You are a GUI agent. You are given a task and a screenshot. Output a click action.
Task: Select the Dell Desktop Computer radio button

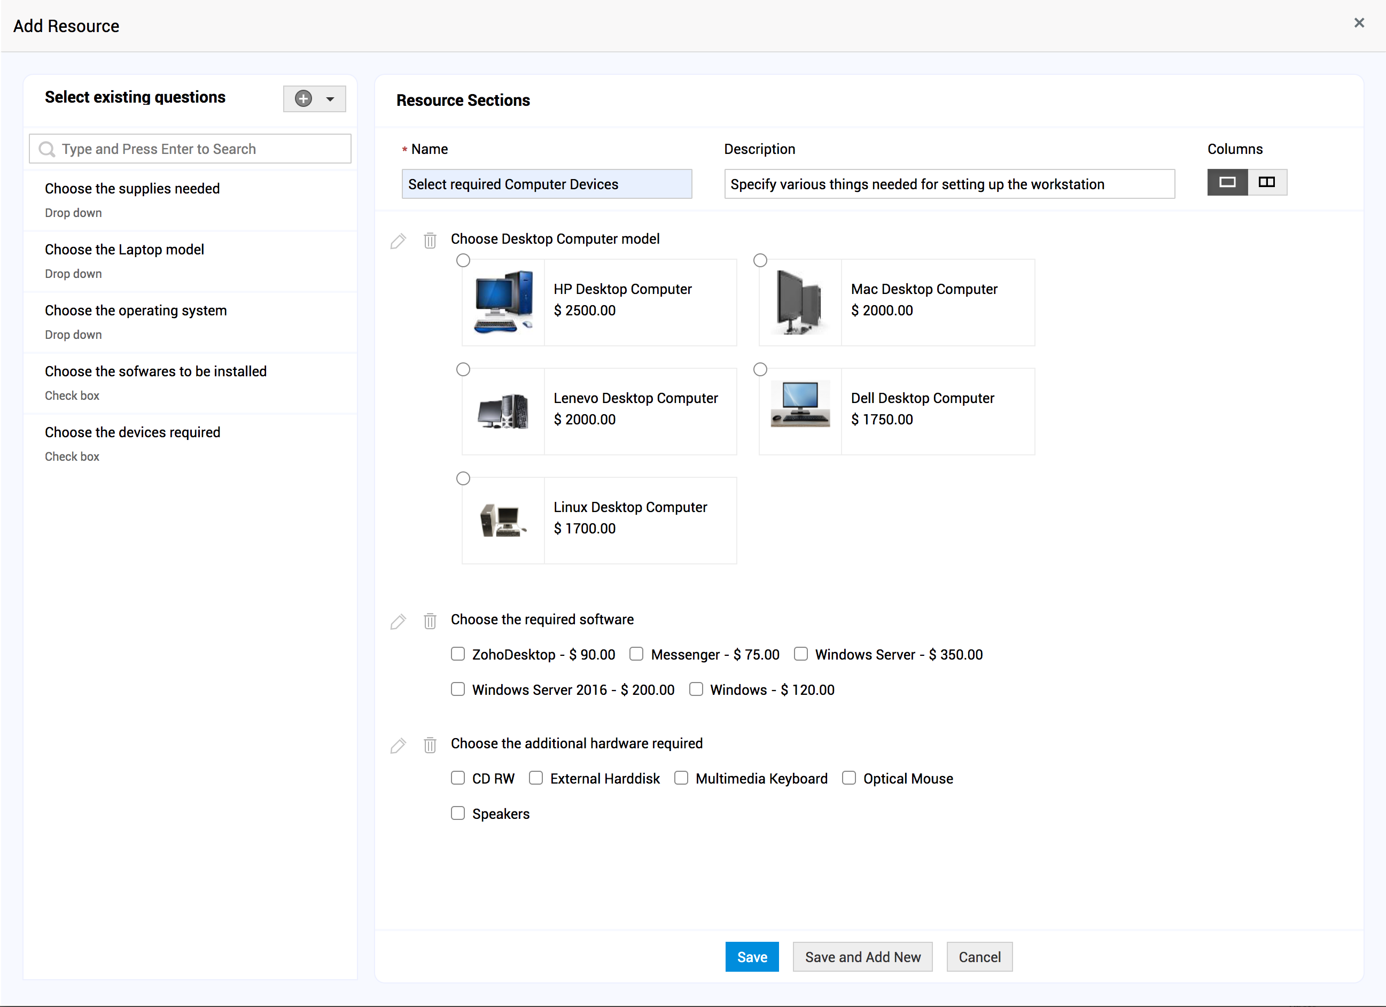pyautogui.click(x=760, y=369)
